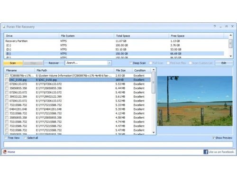Viewport: 237px width, 178px height.
Task: Enable the Deep Scan checkbox
Action: (x=131, y=63)
